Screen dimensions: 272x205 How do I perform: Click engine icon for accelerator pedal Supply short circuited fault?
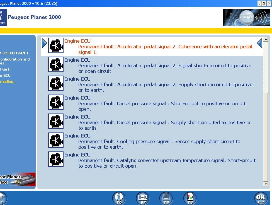56,83
